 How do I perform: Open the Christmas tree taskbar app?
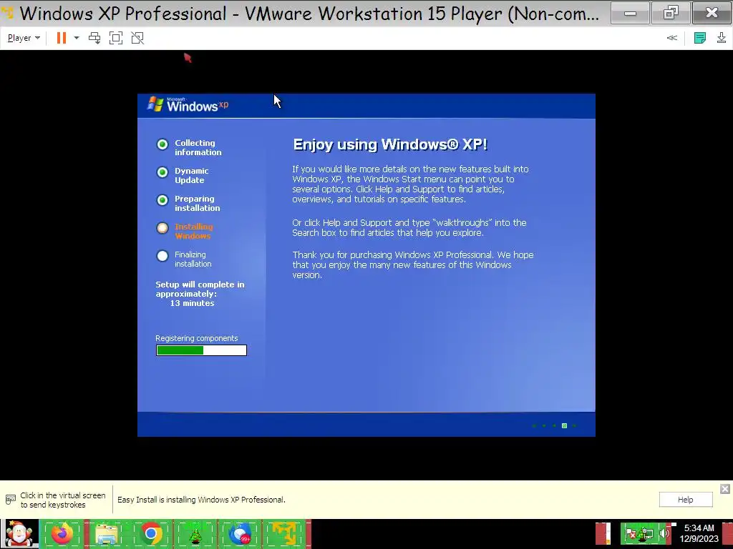coord(195,533)
